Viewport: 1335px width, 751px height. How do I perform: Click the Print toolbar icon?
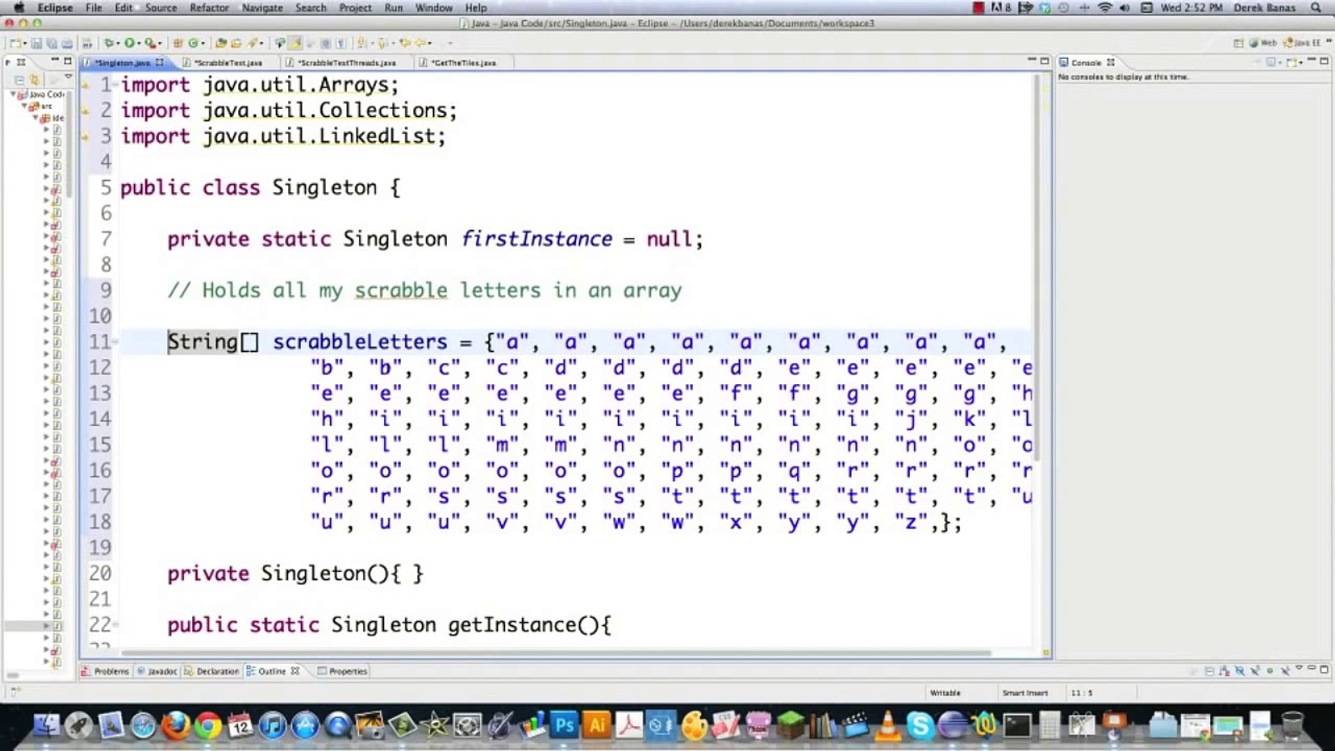(67, 43)
